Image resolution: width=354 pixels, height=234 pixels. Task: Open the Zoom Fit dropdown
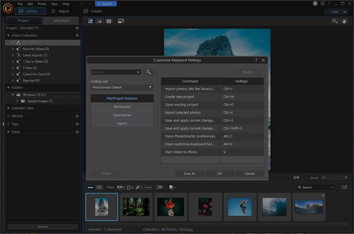tap(335, 178)
